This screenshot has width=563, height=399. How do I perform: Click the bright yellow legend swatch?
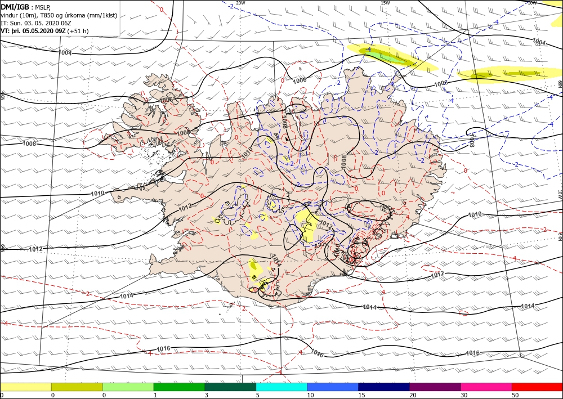pyautogui.click(x=25, y=387)
